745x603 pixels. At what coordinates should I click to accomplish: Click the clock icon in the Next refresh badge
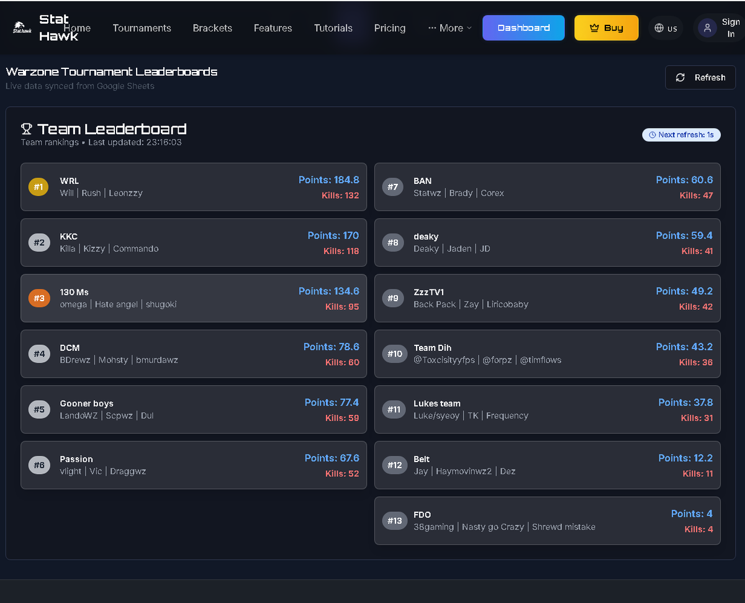tap(651, 135)
